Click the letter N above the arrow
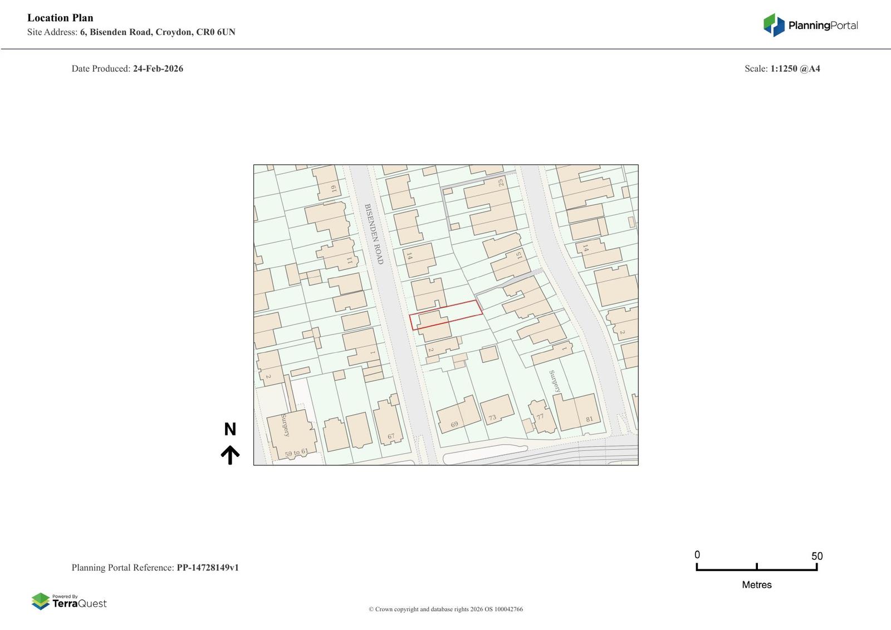This screenshot has width=891, height=630. click(x=230, y=429)
